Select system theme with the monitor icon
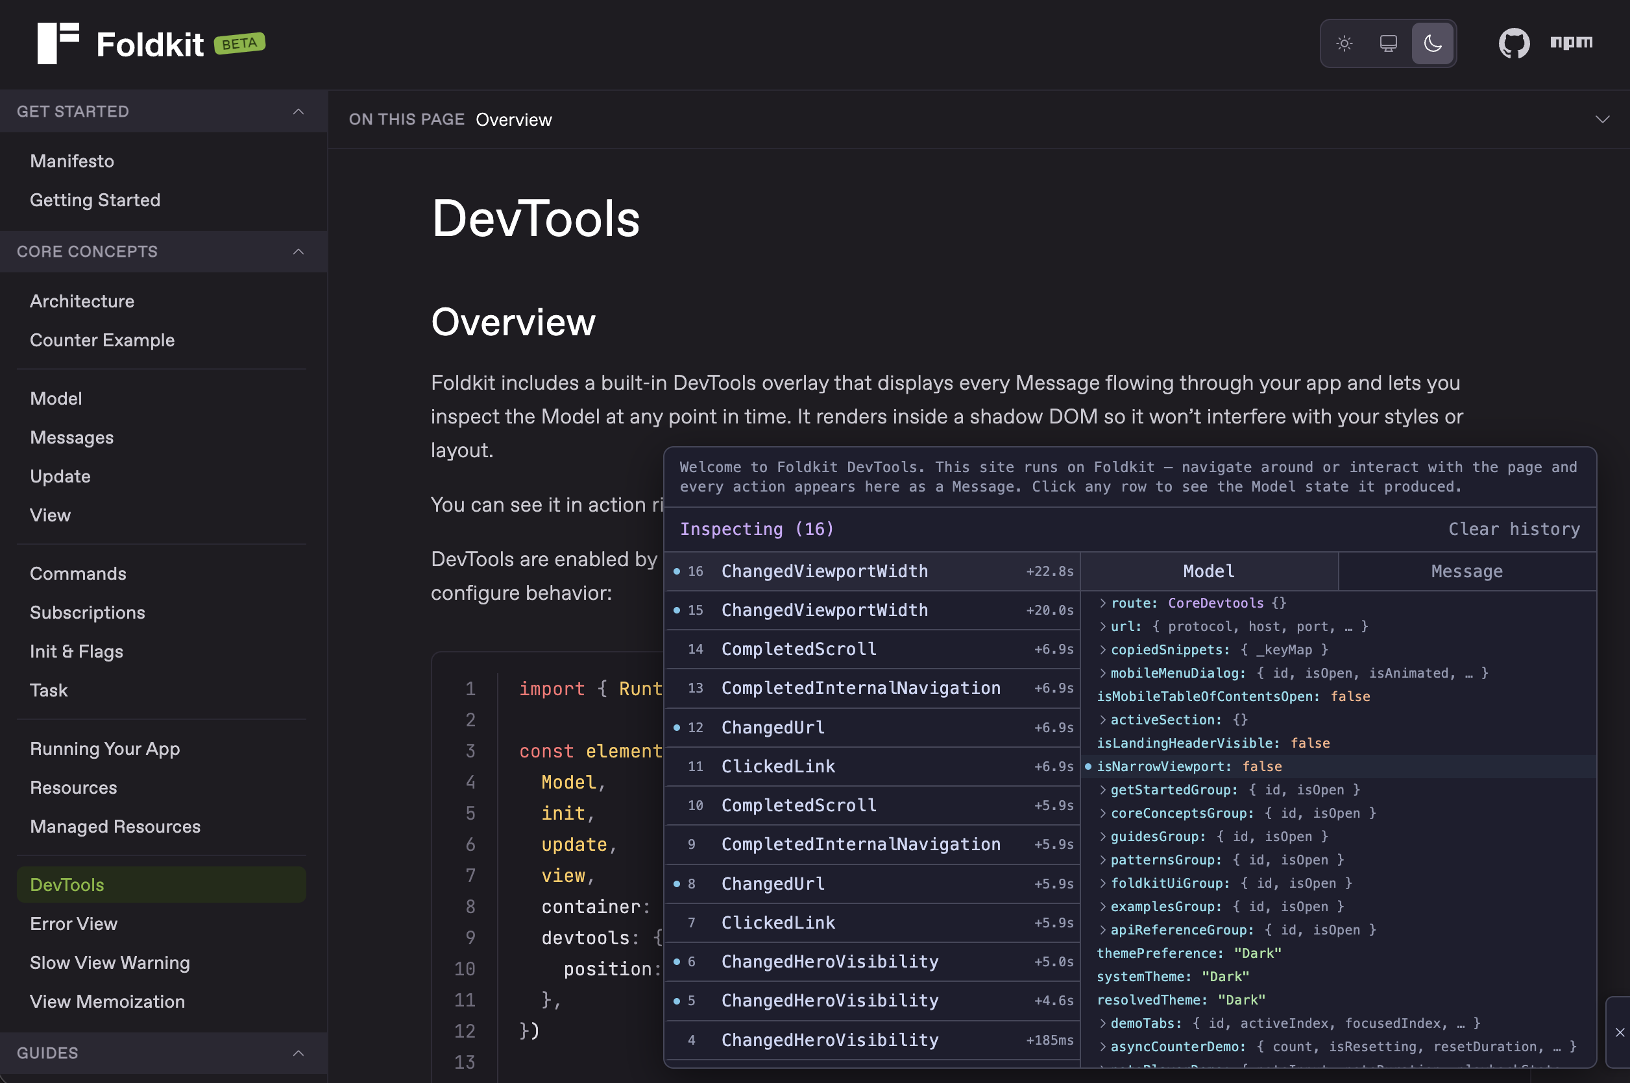This screenshot has width=1630, height=1083. point(1388,43)
